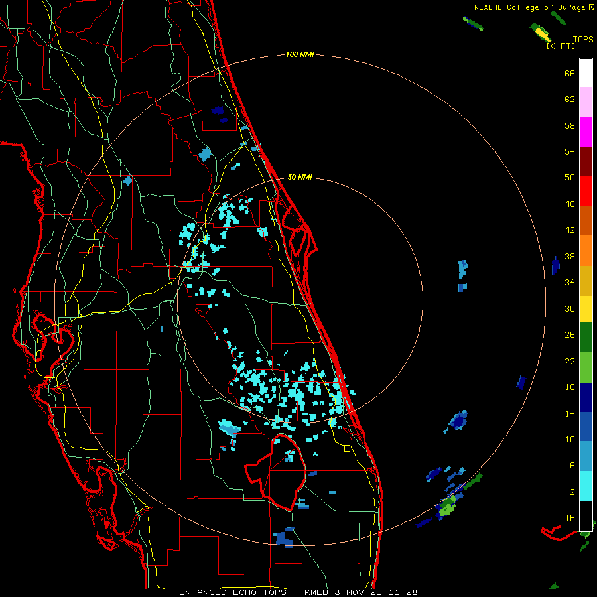Click the legend value 58
597x597 pixels.
coord(570,125)
